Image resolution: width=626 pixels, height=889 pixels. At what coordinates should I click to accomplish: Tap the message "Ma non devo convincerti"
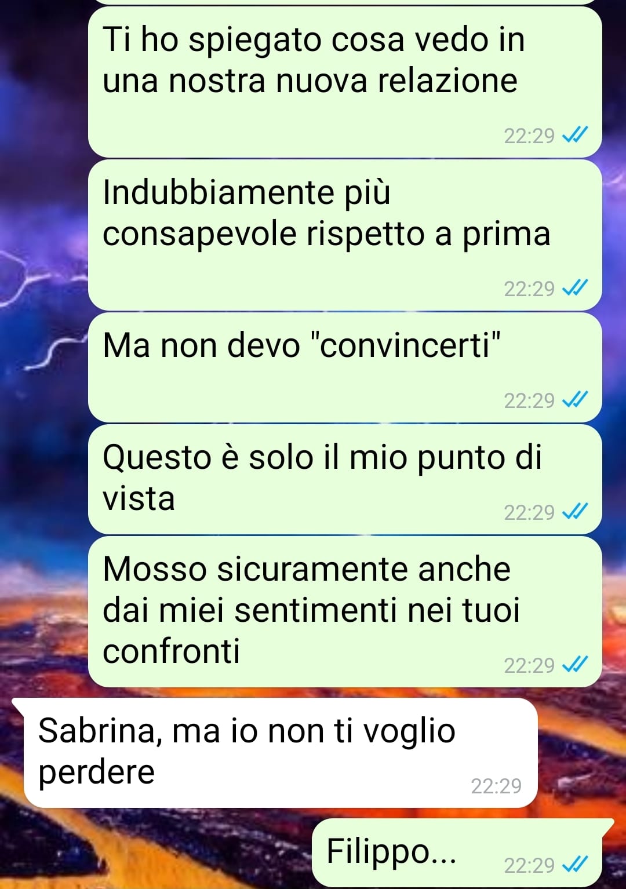click(x=345, y=367)
